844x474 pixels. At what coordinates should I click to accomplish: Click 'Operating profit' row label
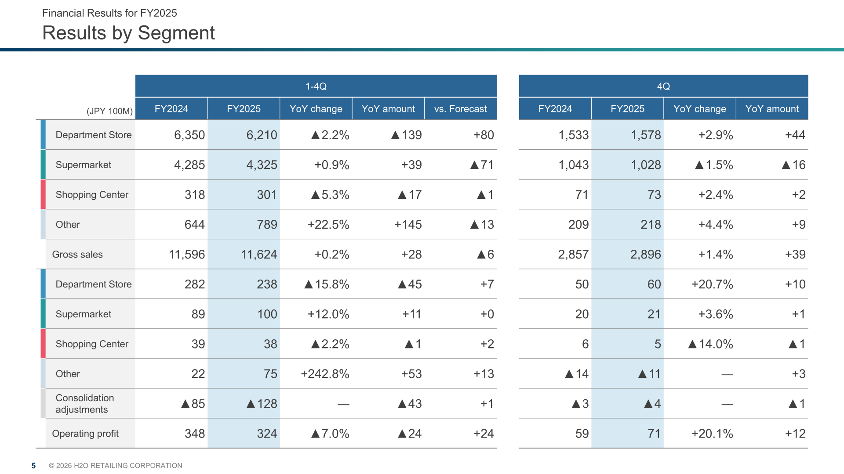point(85,434)
